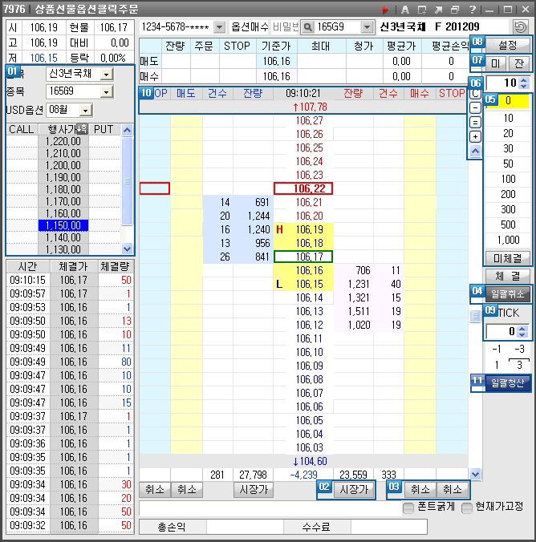Open the USD옵션 08월 month dropdown
This screenshot has height=542, width=536.
pyautogui.click(x=86, y=110)
